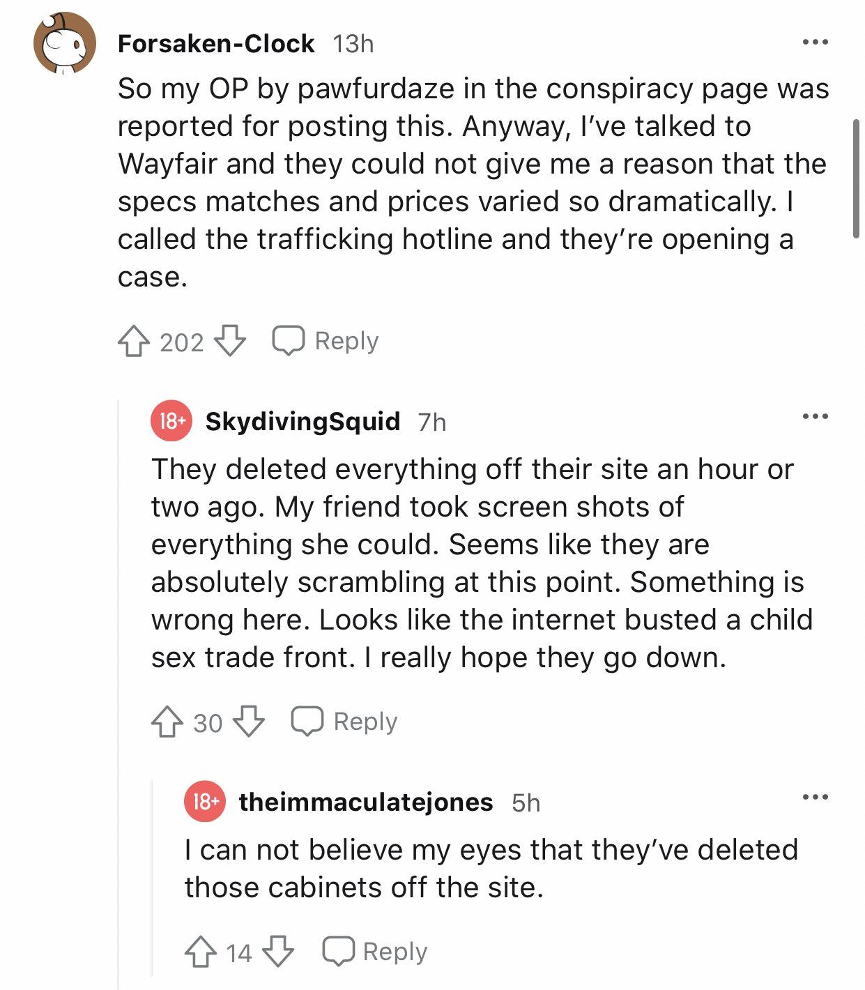
Task: Click the page scrollbar thumb
Action: [x=856, y=178]
